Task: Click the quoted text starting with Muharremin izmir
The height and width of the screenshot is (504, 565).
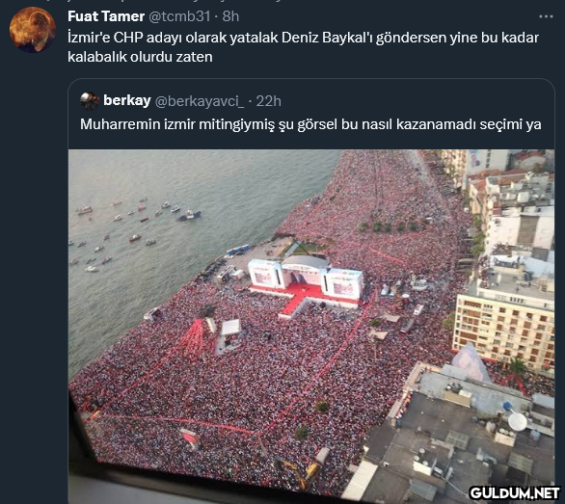Action: click(x=310, y=124)
